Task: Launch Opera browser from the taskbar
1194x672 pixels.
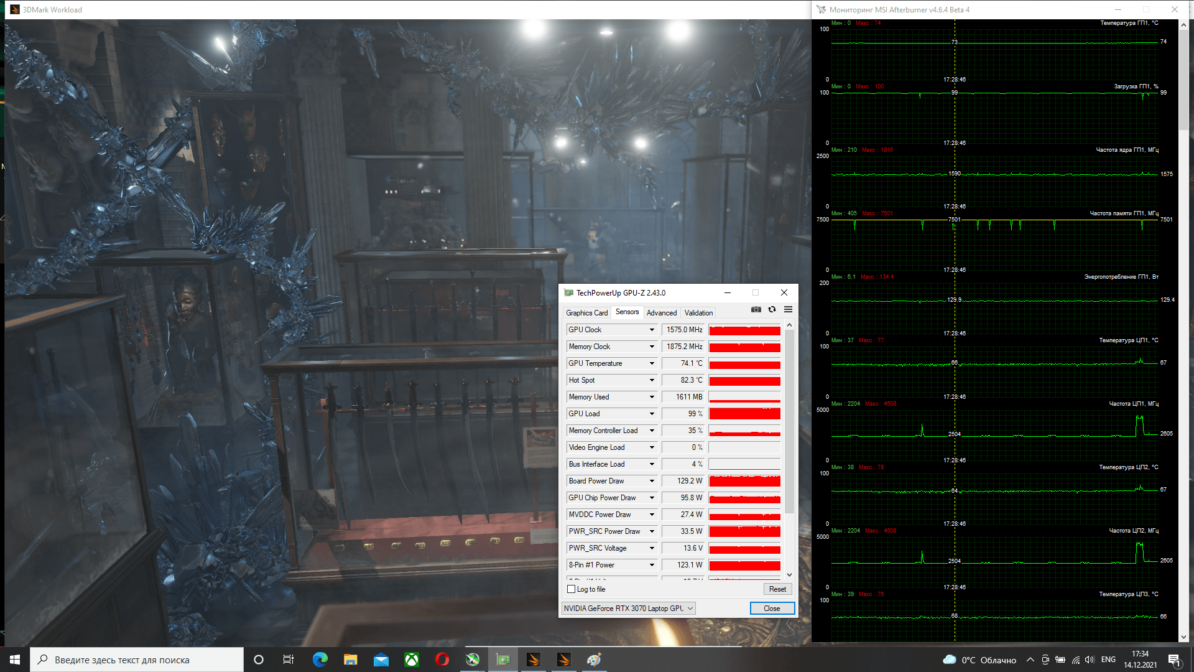Action: (442, 660)
